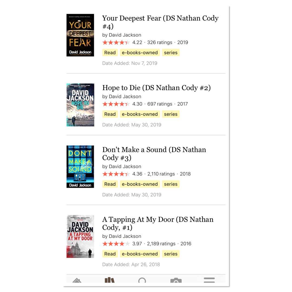292x292 pixels.
Task: Tap the star rating for Your Deepest Fear
Action: [116, 42]
